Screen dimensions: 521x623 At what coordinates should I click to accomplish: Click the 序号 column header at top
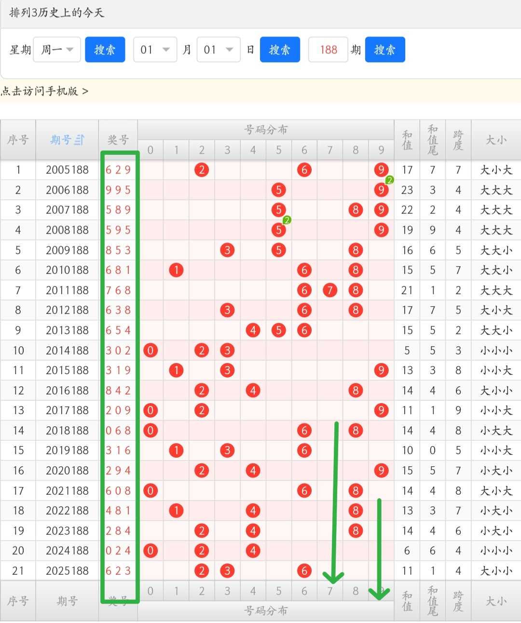18,140
